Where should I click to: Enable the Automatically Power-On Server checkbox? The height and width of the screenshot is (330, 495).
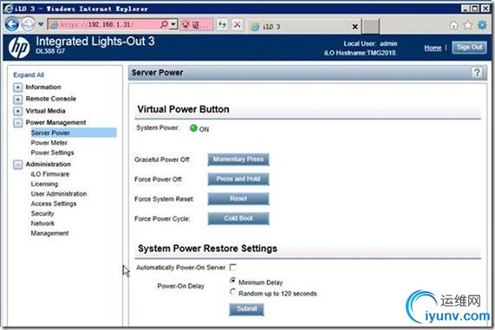[233, 268]
